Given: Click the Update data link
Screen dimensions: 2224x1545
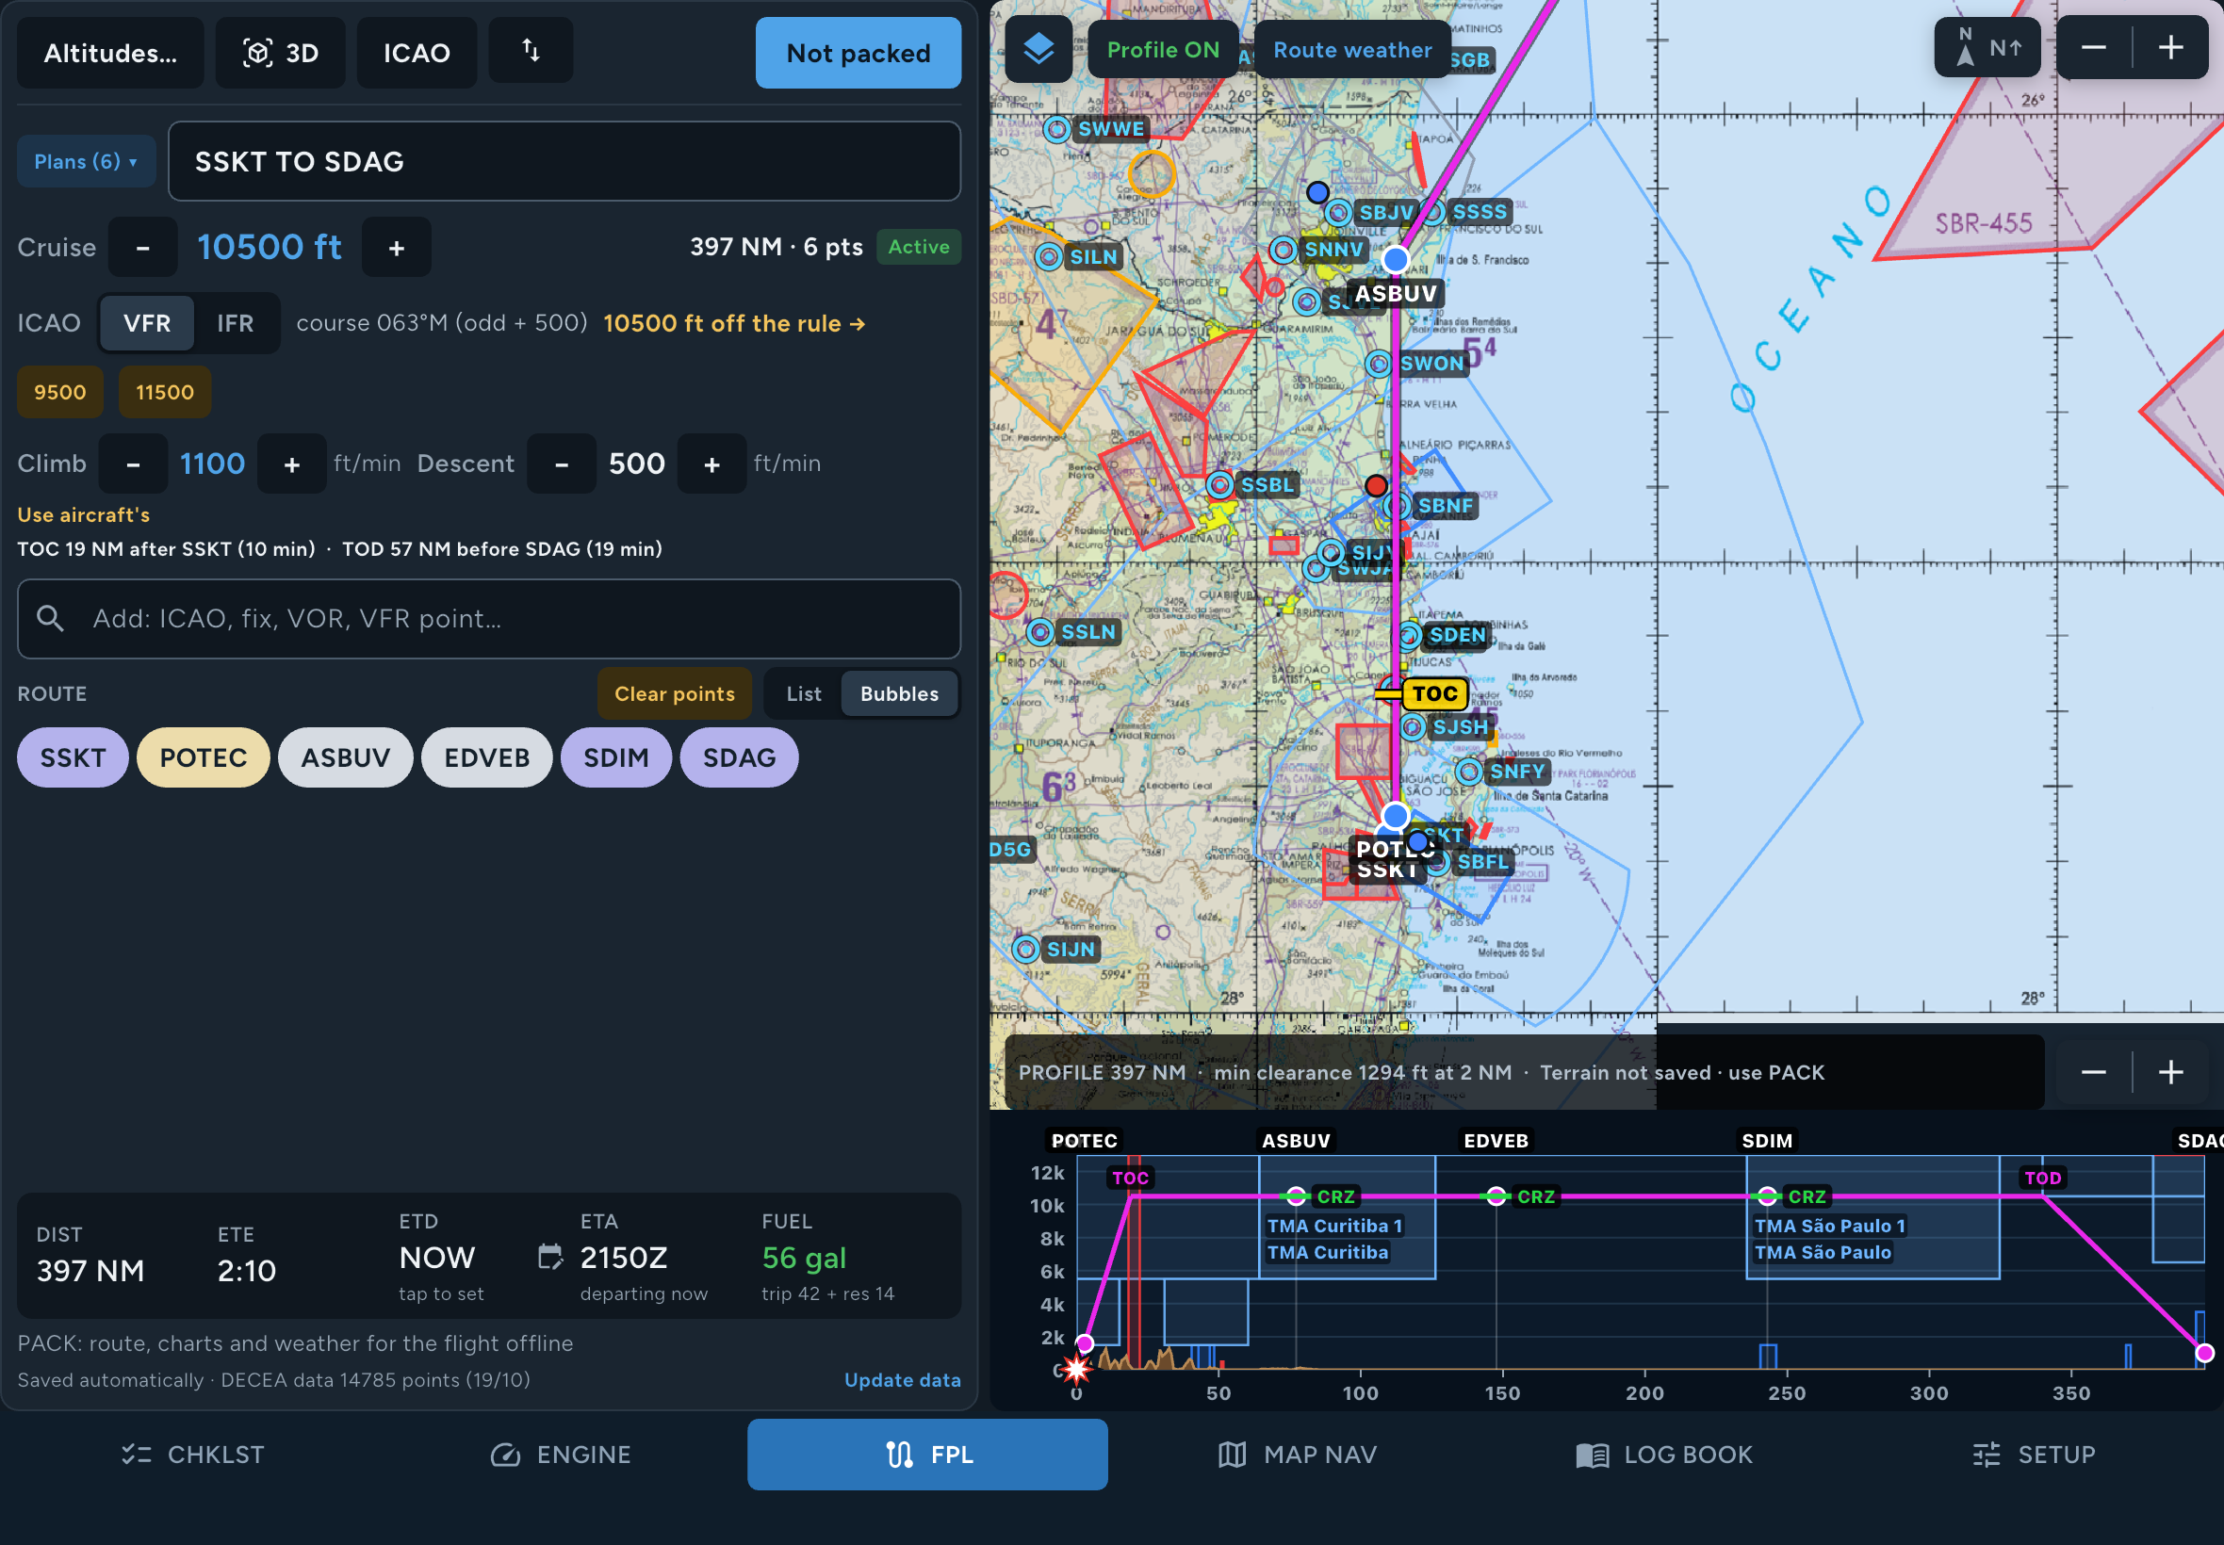Looking at the screenshot, I should (903, 1379).
